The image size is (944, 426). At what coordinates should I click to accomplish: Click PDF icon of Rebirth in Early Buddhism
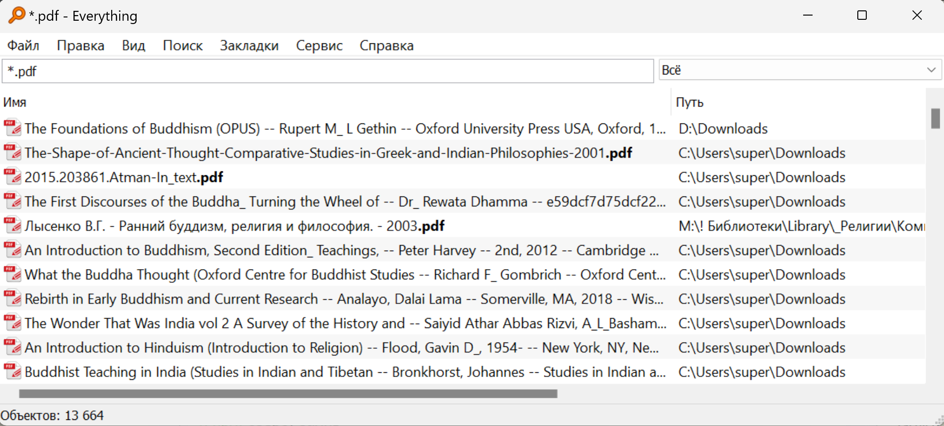click(13, 299)
